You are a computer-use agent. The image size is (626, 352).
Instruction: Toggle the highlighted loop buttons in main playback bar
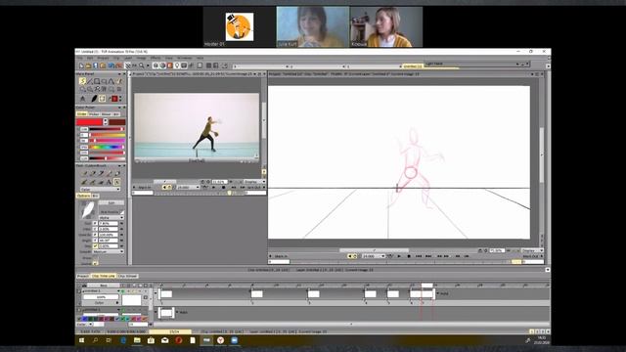coord(352,256)
